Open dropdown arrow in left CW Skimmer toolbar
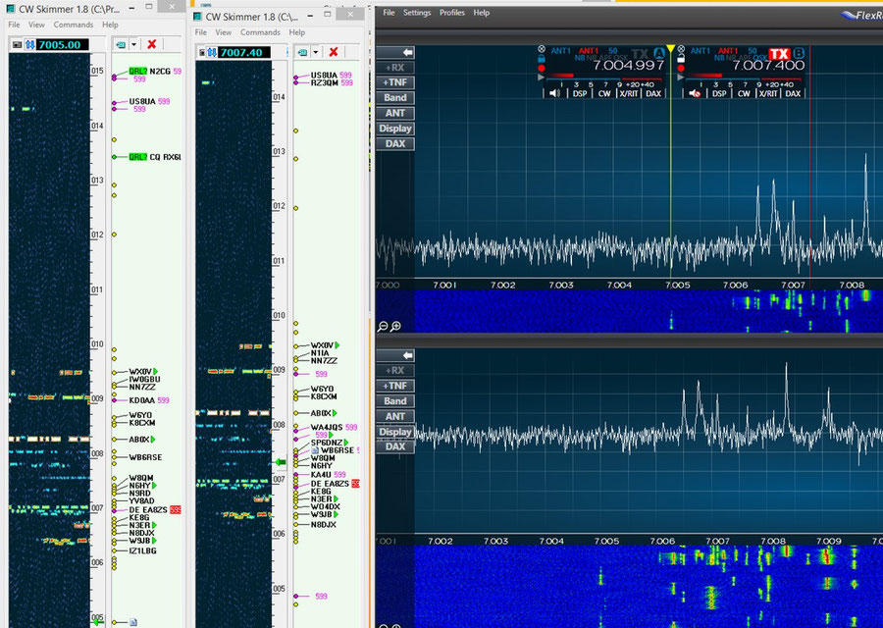 132,44
